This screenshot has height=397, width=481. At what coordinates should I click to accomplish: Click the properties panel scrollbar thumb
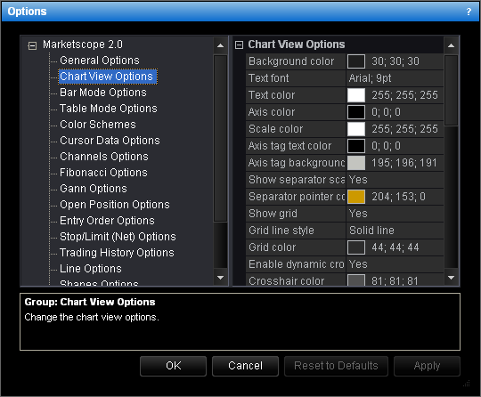[x=451, y=90]
